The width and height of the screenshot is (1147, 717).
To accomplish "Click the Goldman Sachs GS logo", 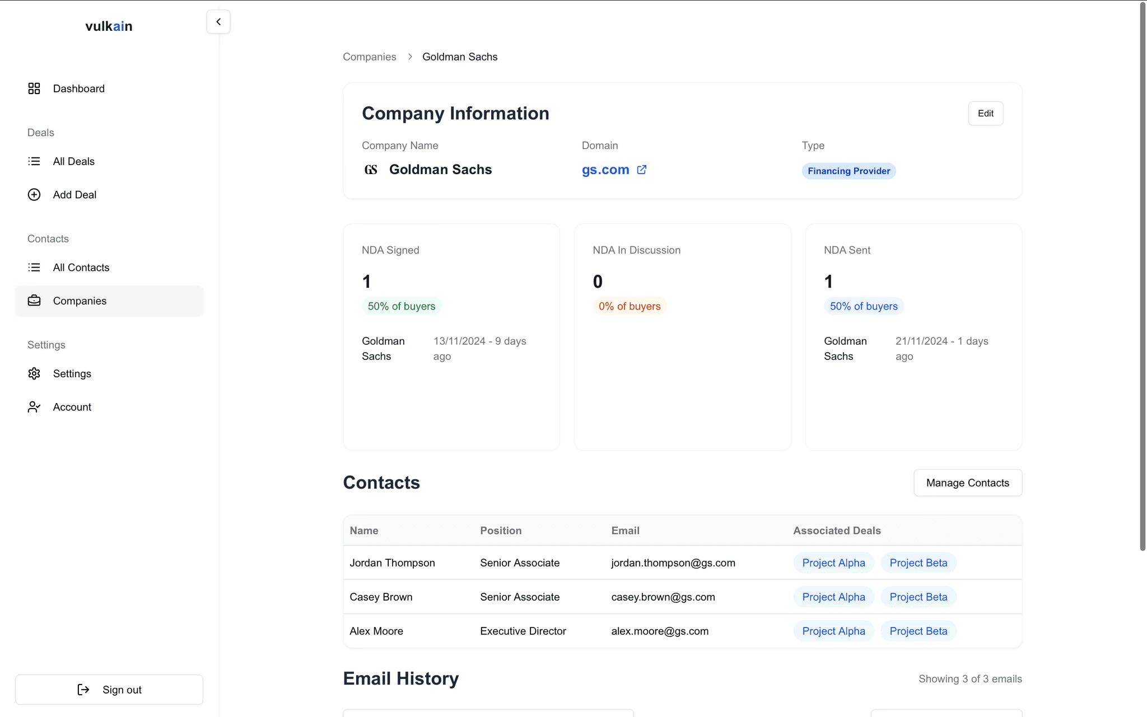I will 371,170.
